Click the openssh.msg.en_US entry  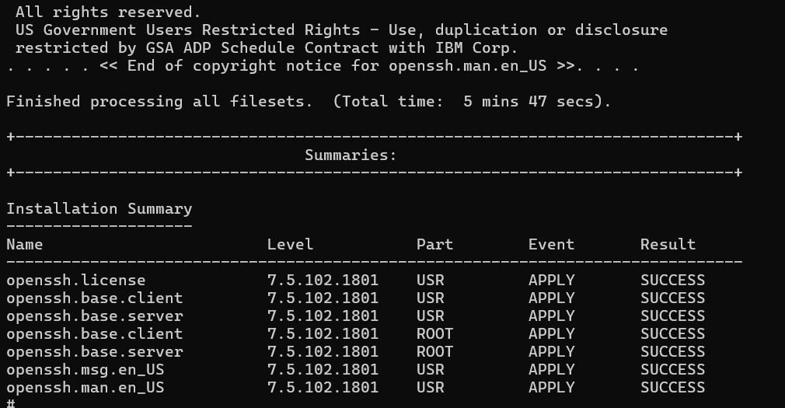coord(85,370)
